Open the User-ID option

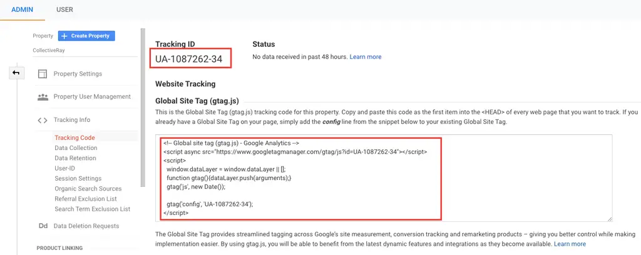64,168
